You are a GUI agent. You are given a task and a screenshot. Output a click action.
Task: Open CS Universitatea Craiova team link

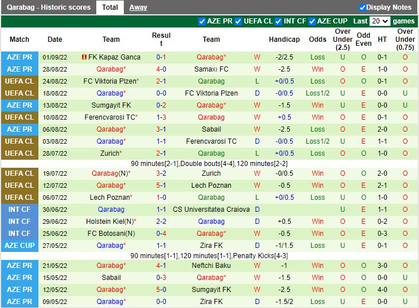click(x=211, y=210)
